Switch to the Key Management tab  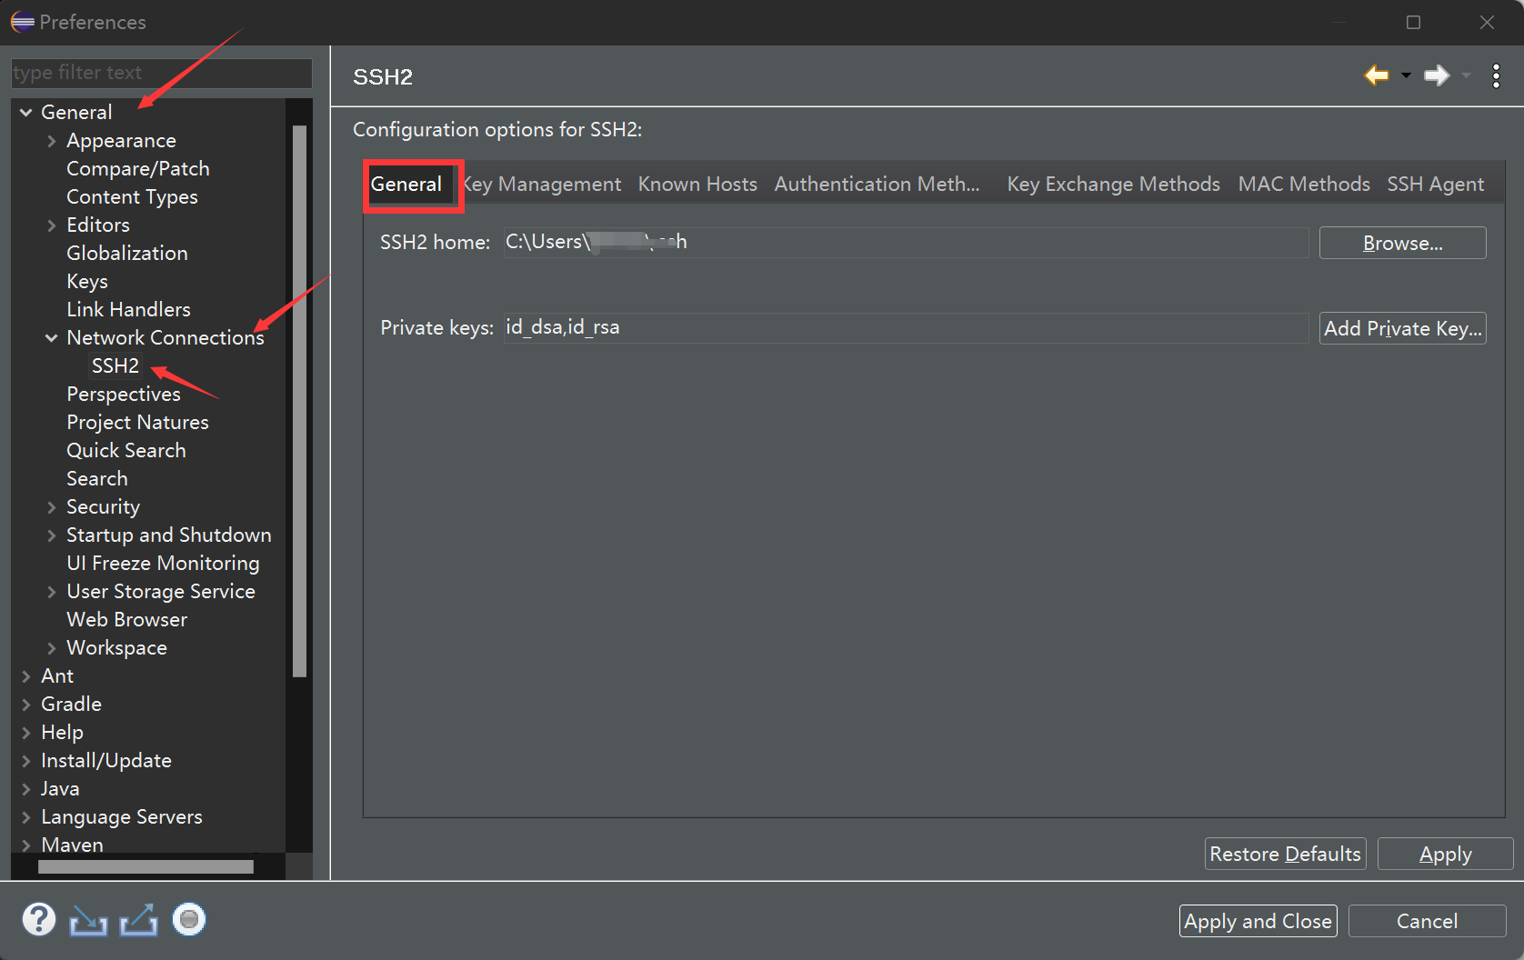coord(542,185)
